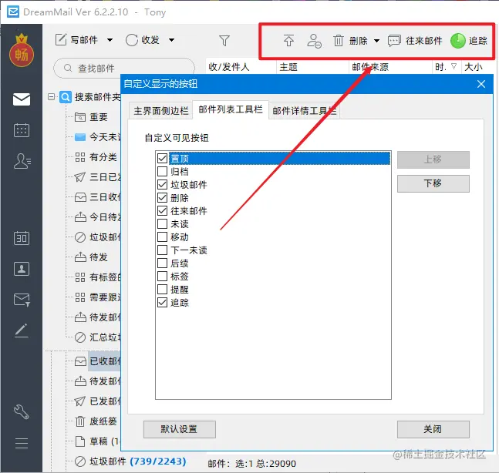Open the pen notes sidebar icon

click(22, 330)
